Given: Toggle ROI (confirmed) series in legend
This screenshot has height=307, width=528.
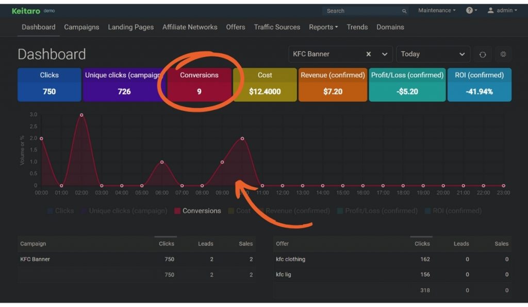Looking at the screenshot, I should tap(453, 211).
